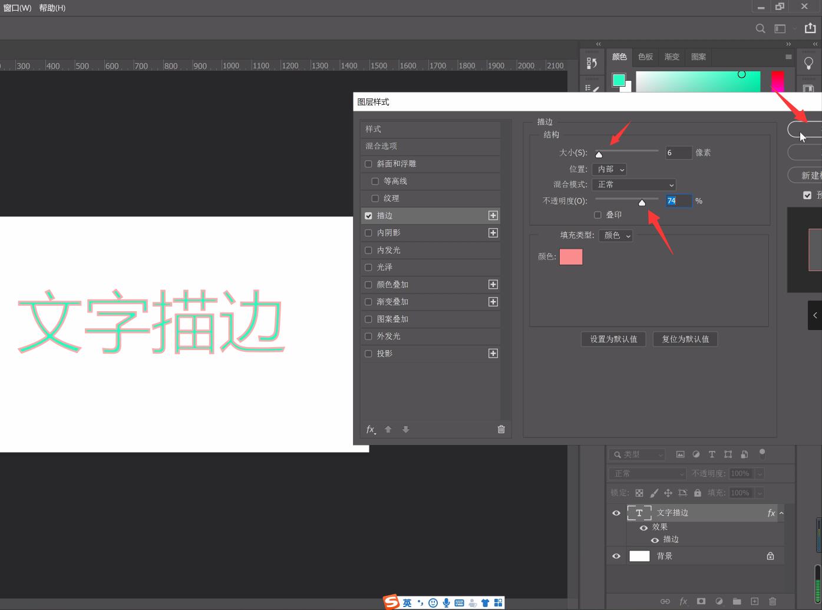Click lock image pixels brush icon
This screenshot has height=610, width=822.
pos(654,493)
